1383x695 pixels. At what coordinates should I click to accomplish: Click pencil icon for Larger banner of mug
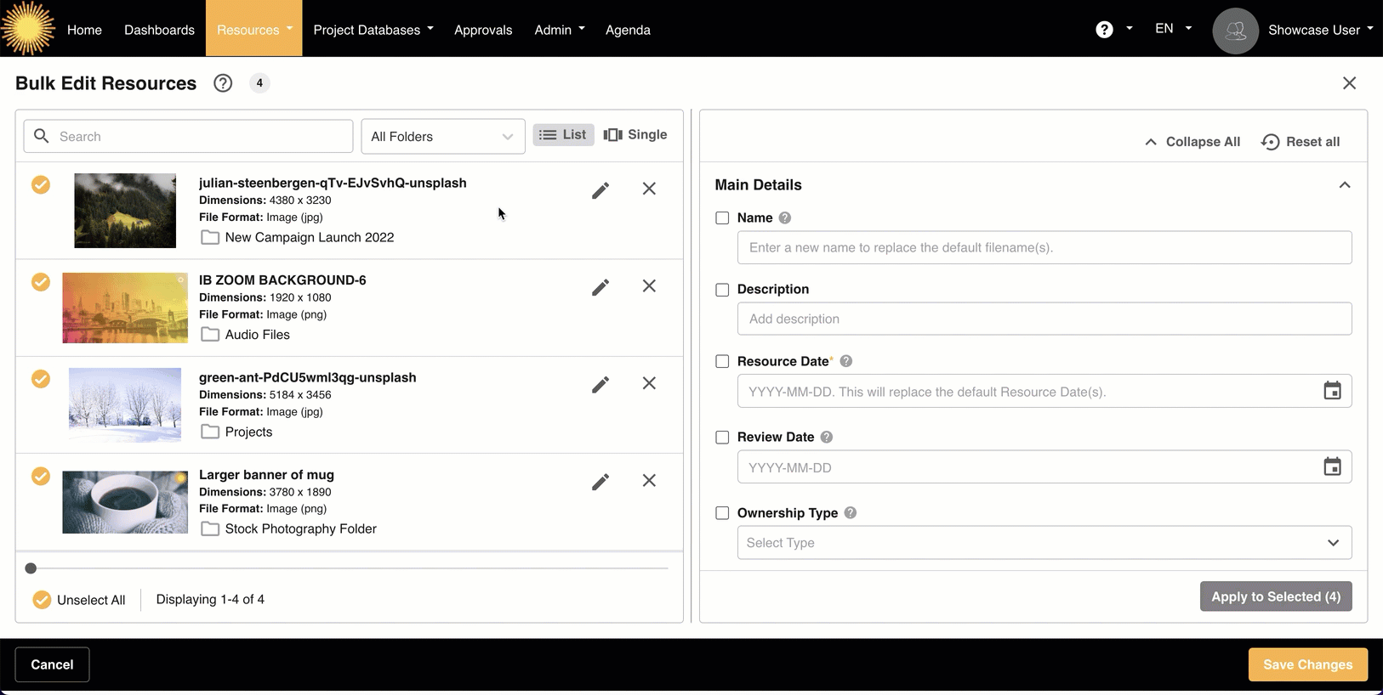[600, 482]
